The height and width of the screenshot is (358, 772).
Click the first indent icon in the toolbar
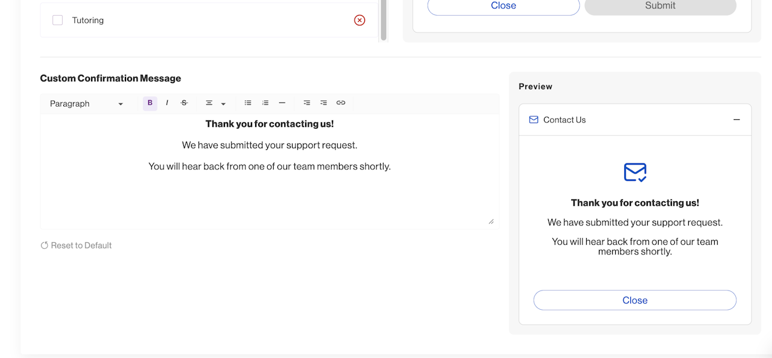[x=307, y=103]
